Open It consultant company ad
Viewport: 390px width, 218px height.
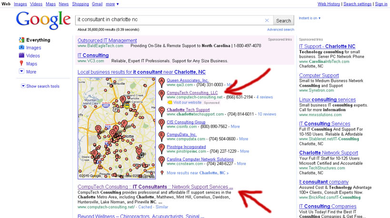coord(324,182)
